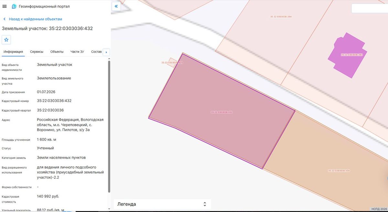Select the status value Учтенный

46,148
